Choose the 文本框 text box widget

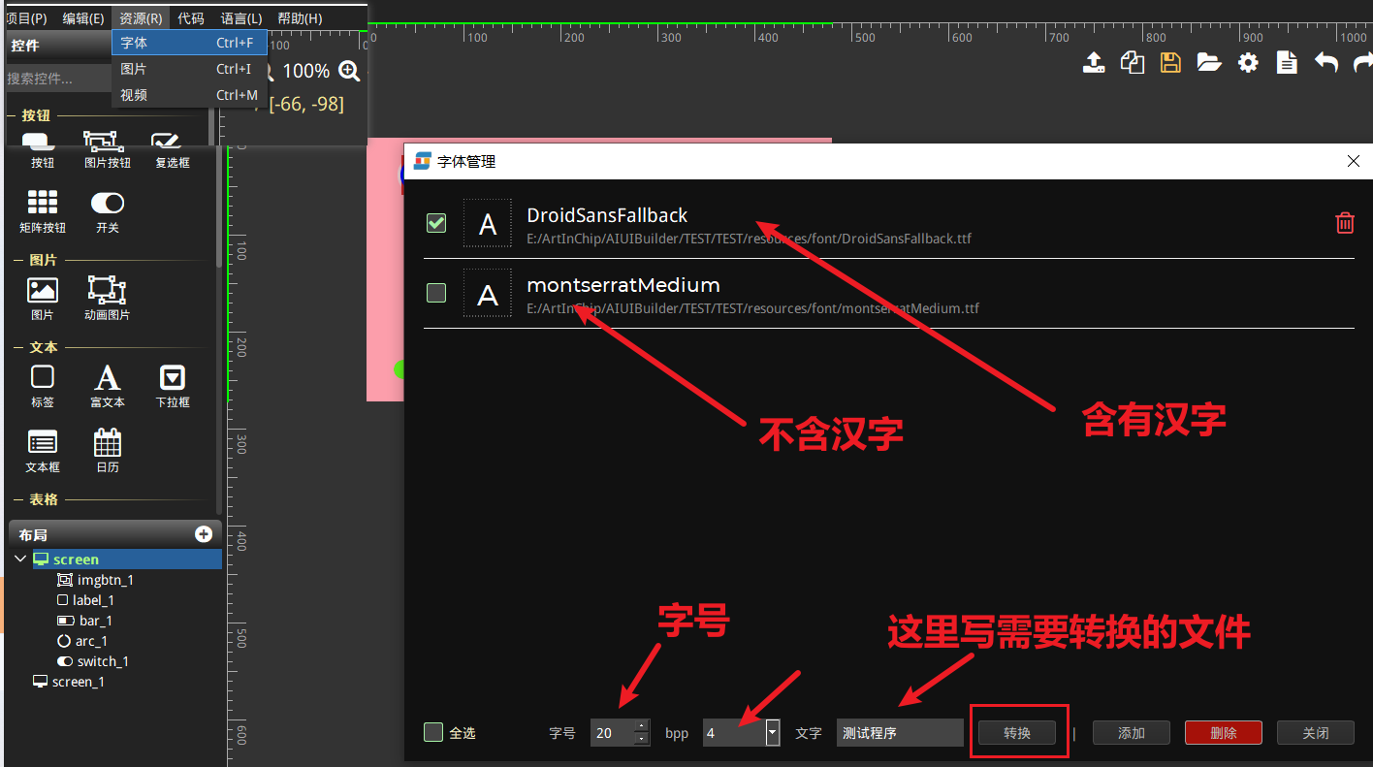pos(43,451)
